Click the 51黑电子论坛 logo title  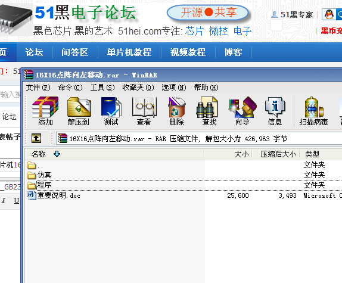pos(86,13)
